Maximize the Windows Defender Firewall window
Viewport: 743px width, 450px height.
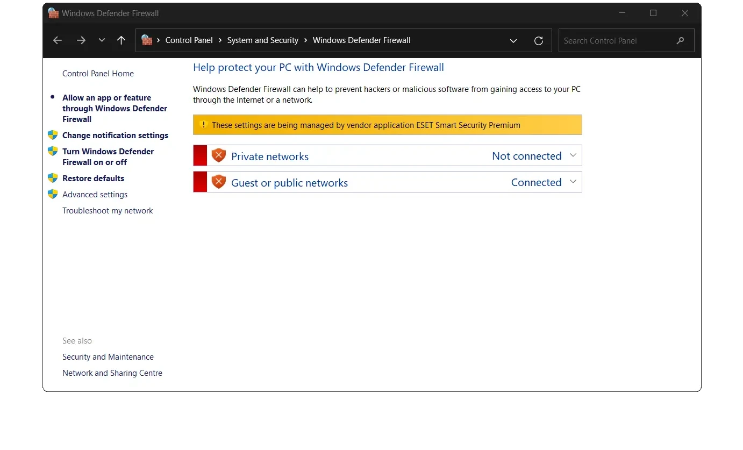[653, 13]
